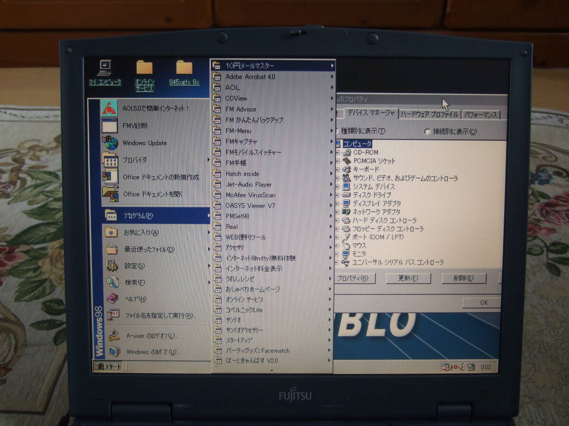Image resolution: width=569 pixels, height=426 pixels.
Task: Open Windows Update in the Start menu
Action: click(155, 143)
